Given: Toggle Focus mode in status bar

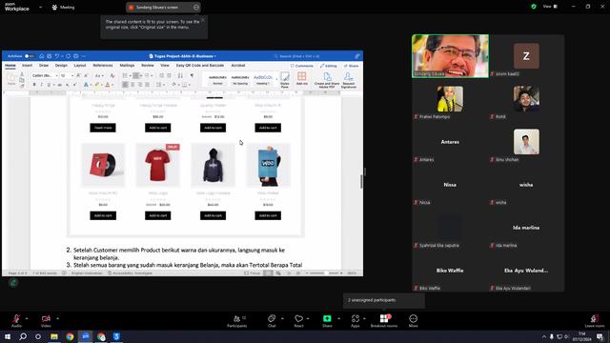Looking at the screenshot, I should [252, 273].
